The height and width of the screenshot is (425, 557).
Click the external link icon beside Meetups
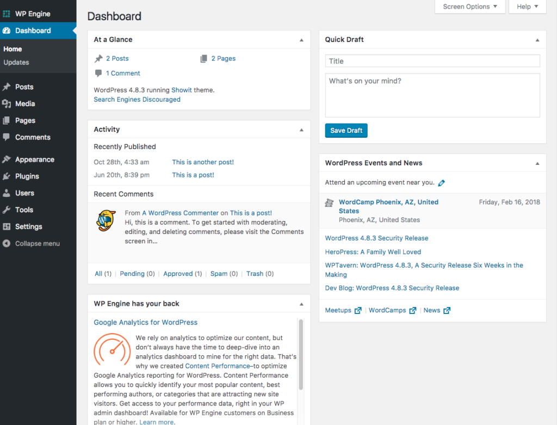[x=357, y=310]
